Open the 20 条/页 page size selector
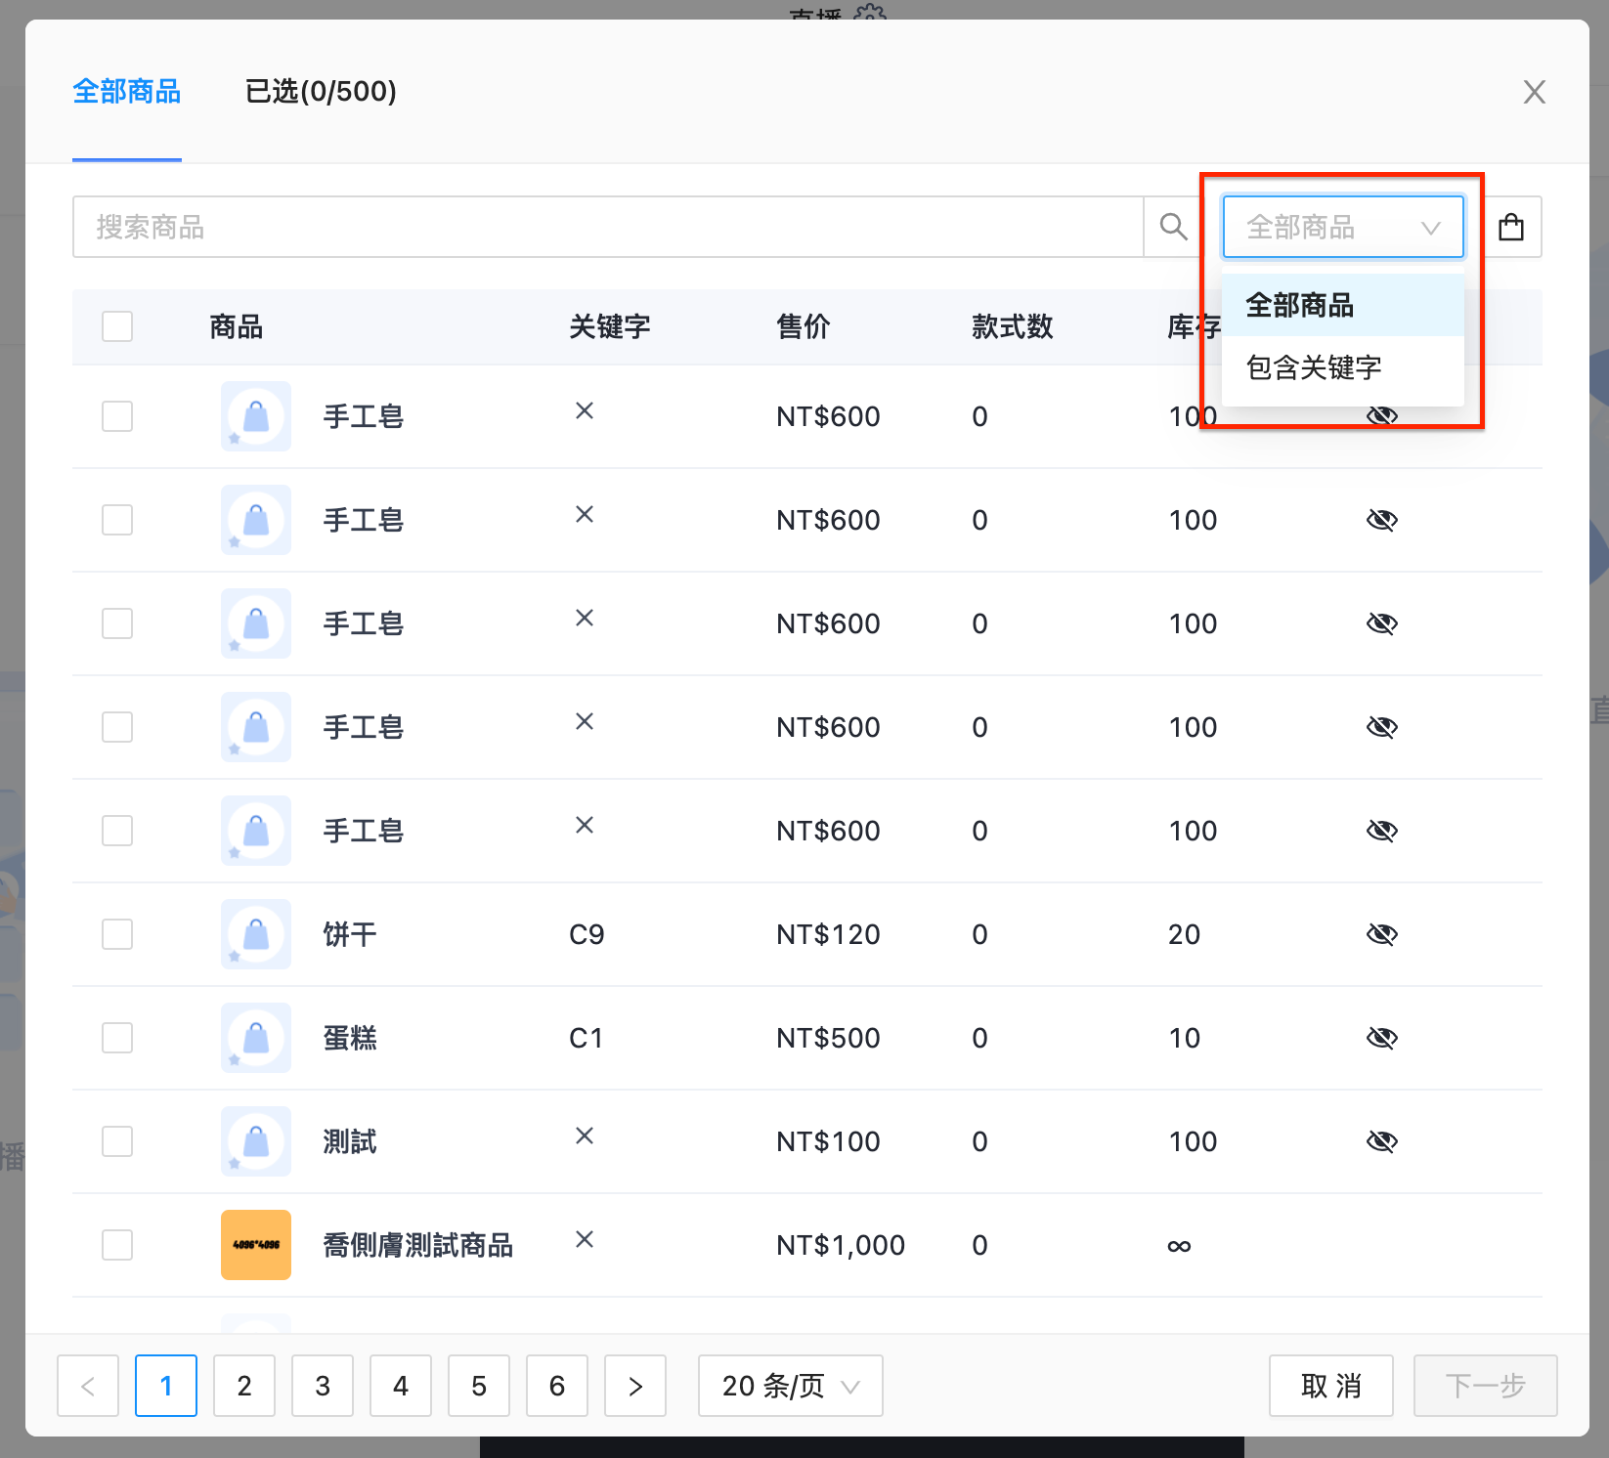The image size is (1609, 1458). click(x=790, y=1386)
